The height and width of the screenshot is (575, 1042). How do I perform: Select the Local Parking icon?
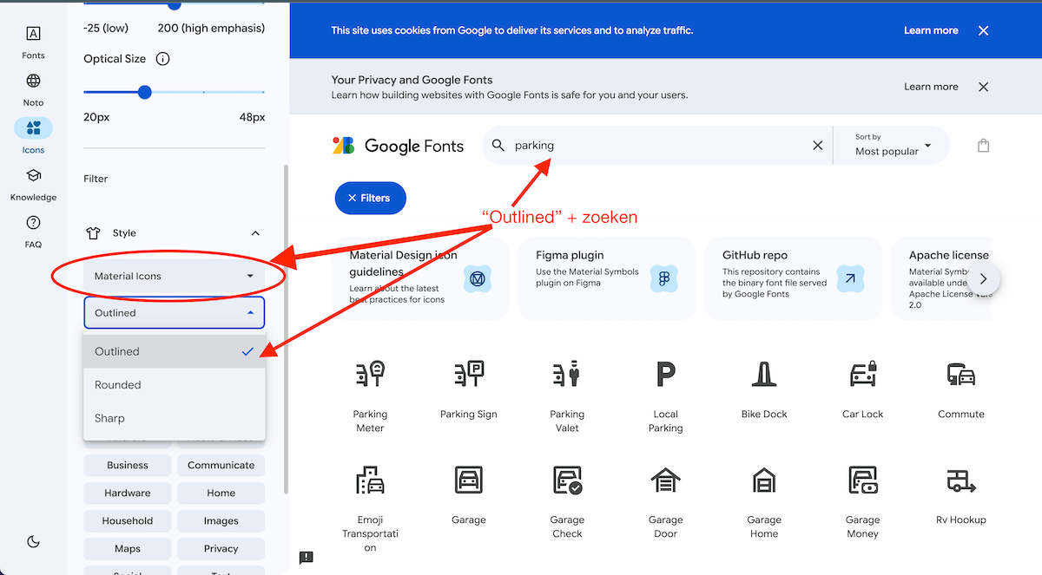click(x=665, y=375)
